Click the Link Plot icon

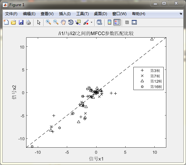pos(99,22)
